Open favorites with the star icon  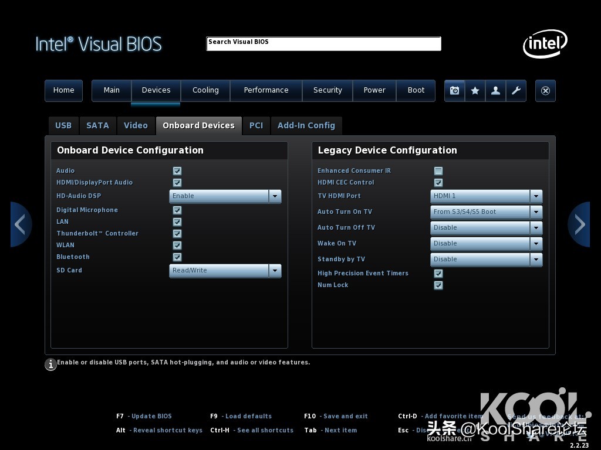coord(475,91)
